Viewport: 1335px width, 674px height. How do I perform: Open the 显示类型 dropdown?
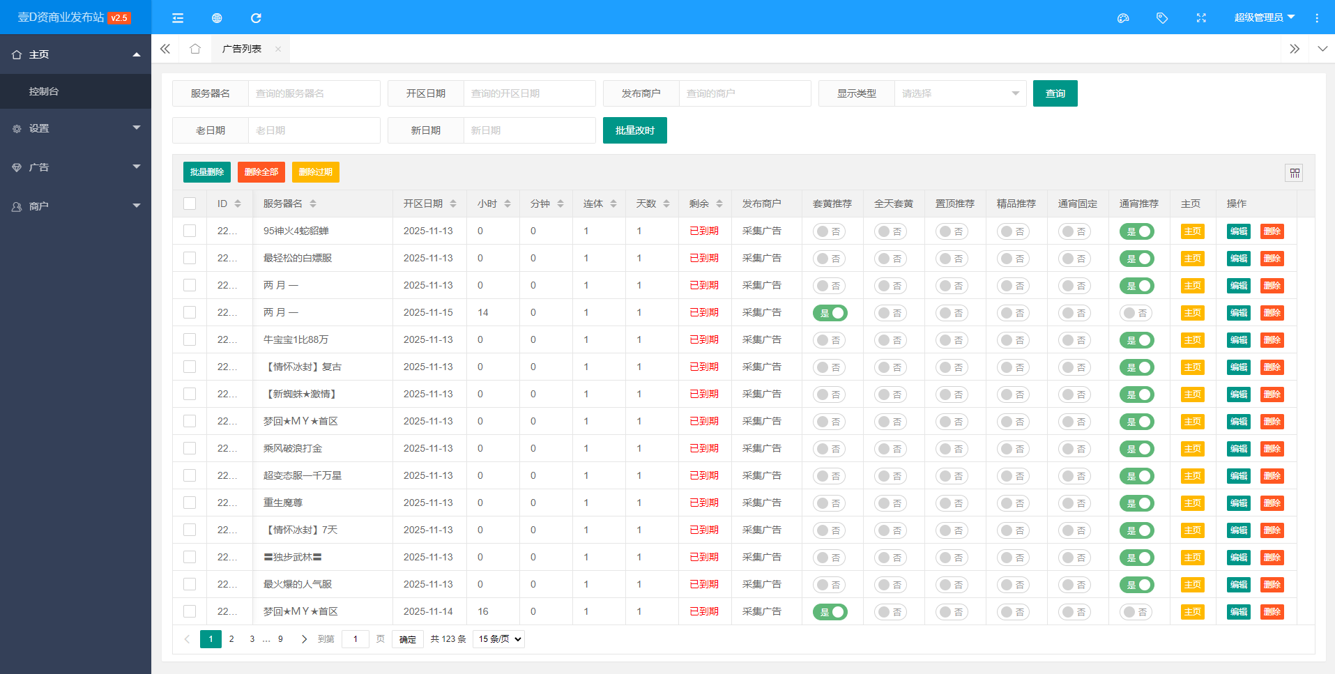tap(959, 93)
